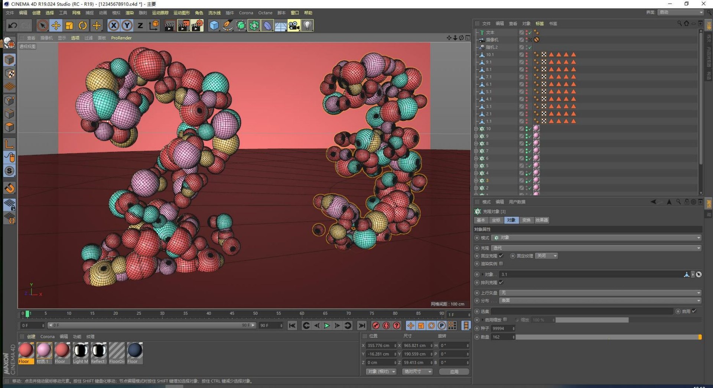This screenshot has width=713, height=388.
Task: Click the 应用 apply button
Action: [x=454, y=372]
